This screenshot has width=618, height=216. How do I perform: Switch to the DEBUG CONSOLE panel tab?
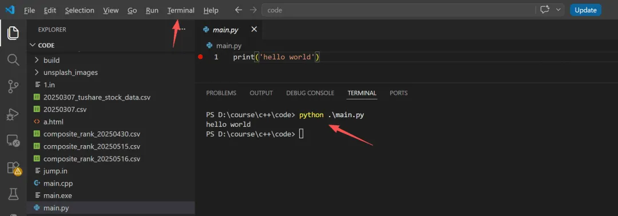coord(310,93)
